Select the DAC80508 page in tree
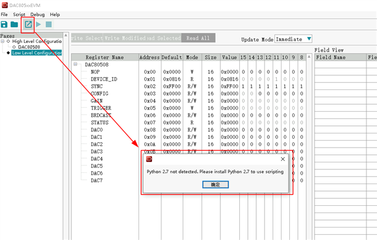This screenshot has height=240, width=377. [x=29, y=47]
